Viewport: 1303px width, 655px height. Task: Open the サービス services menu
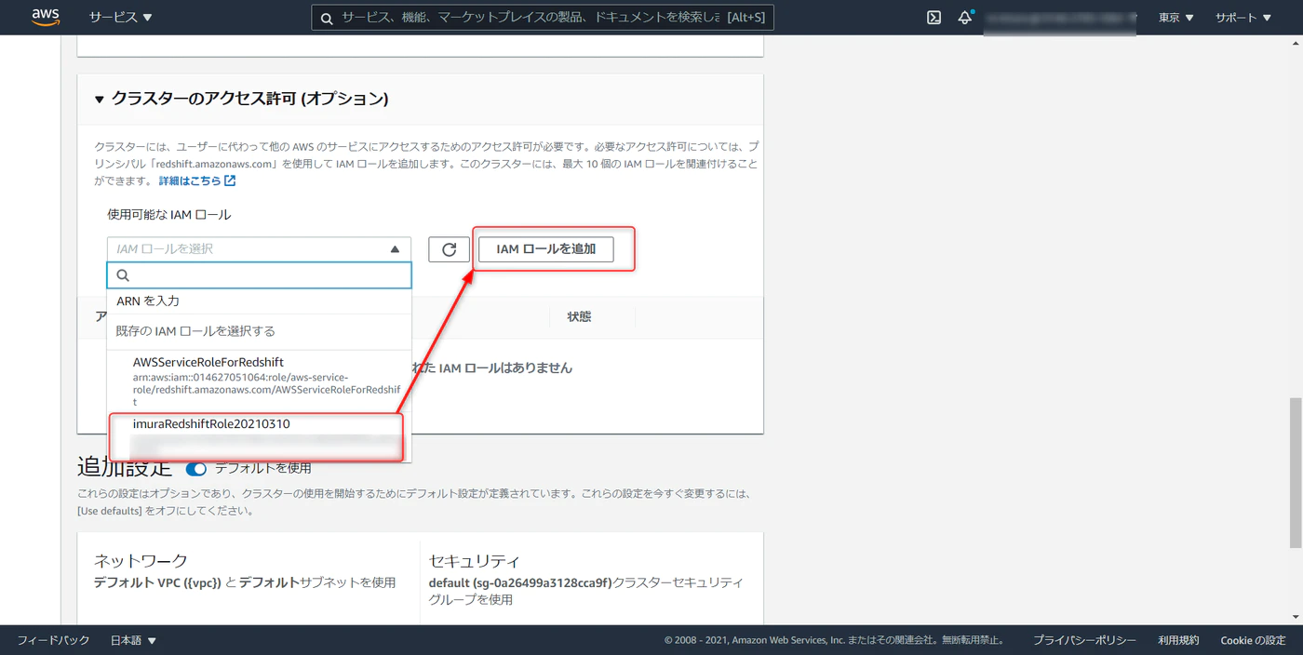(x=121, y=18)
